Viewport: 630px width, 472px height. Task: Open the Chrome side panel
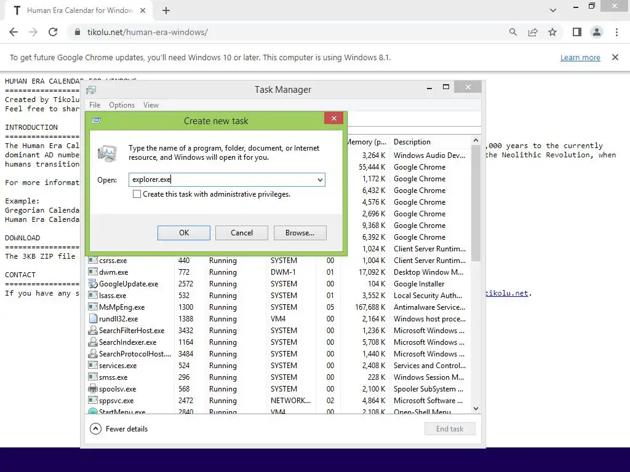click(577, 32)
